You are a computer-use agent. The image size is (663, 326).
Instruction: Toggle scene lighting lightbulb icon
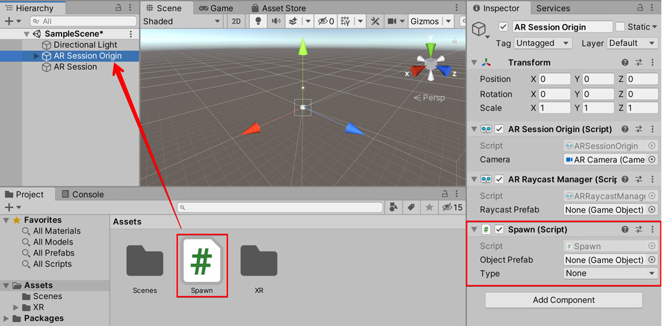pos(258,21)
